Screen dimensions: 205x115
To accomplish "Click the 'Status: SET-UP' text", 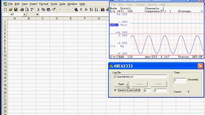I will [190, 57].
